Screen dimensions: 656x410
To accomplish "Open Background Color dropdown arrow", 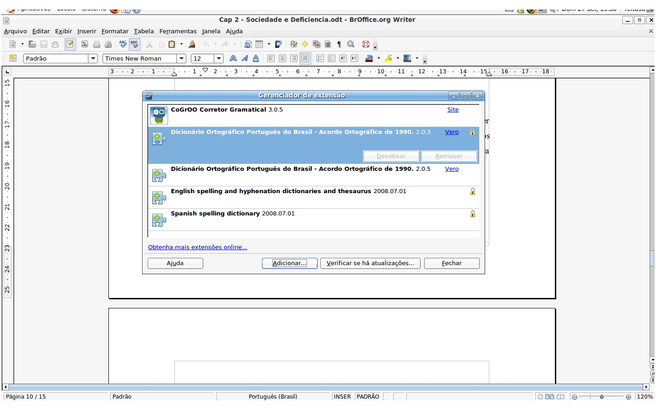I will tap(417, 58).
